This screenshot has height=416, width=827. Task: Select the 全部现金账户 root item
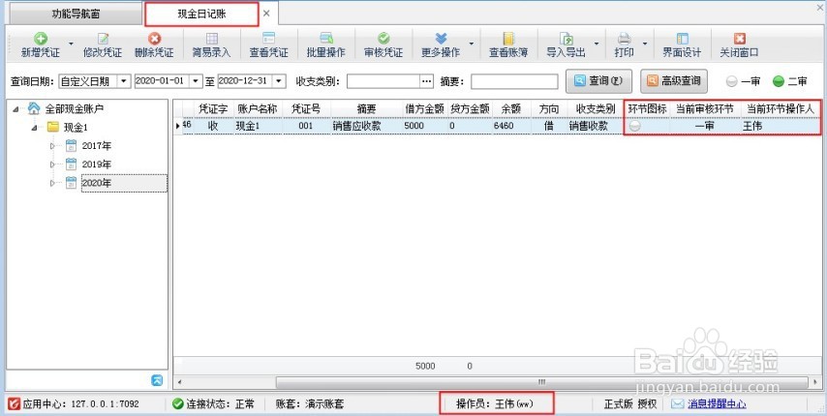click(x=74, y=109)
